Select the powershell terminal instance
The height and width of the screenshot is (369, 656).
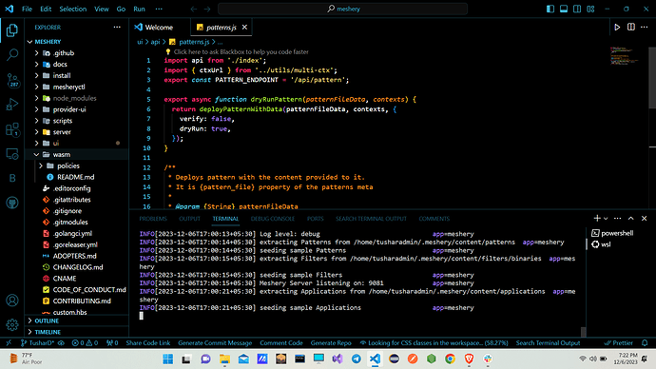pyautogui.click(x=613, y=233)
